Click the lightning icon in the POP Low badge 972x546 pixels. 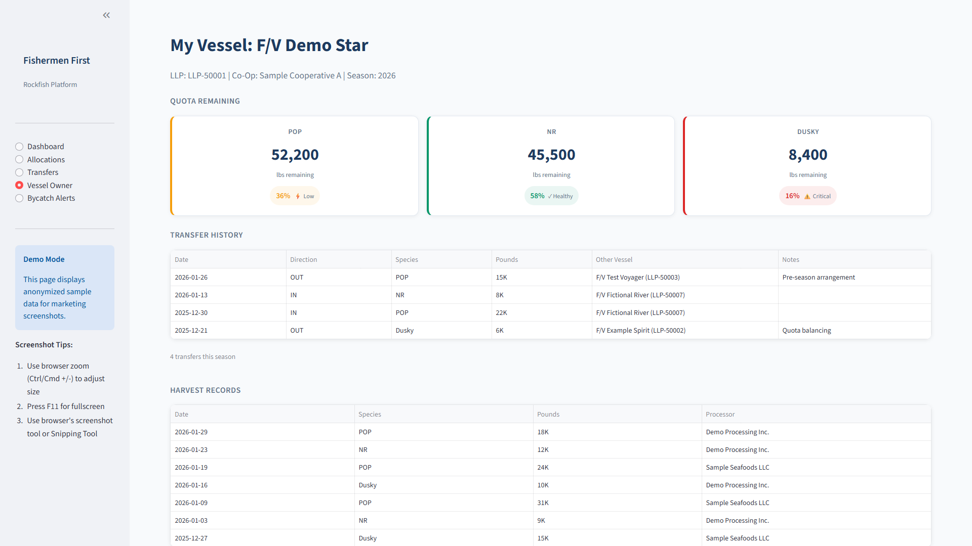click(297, 196)
